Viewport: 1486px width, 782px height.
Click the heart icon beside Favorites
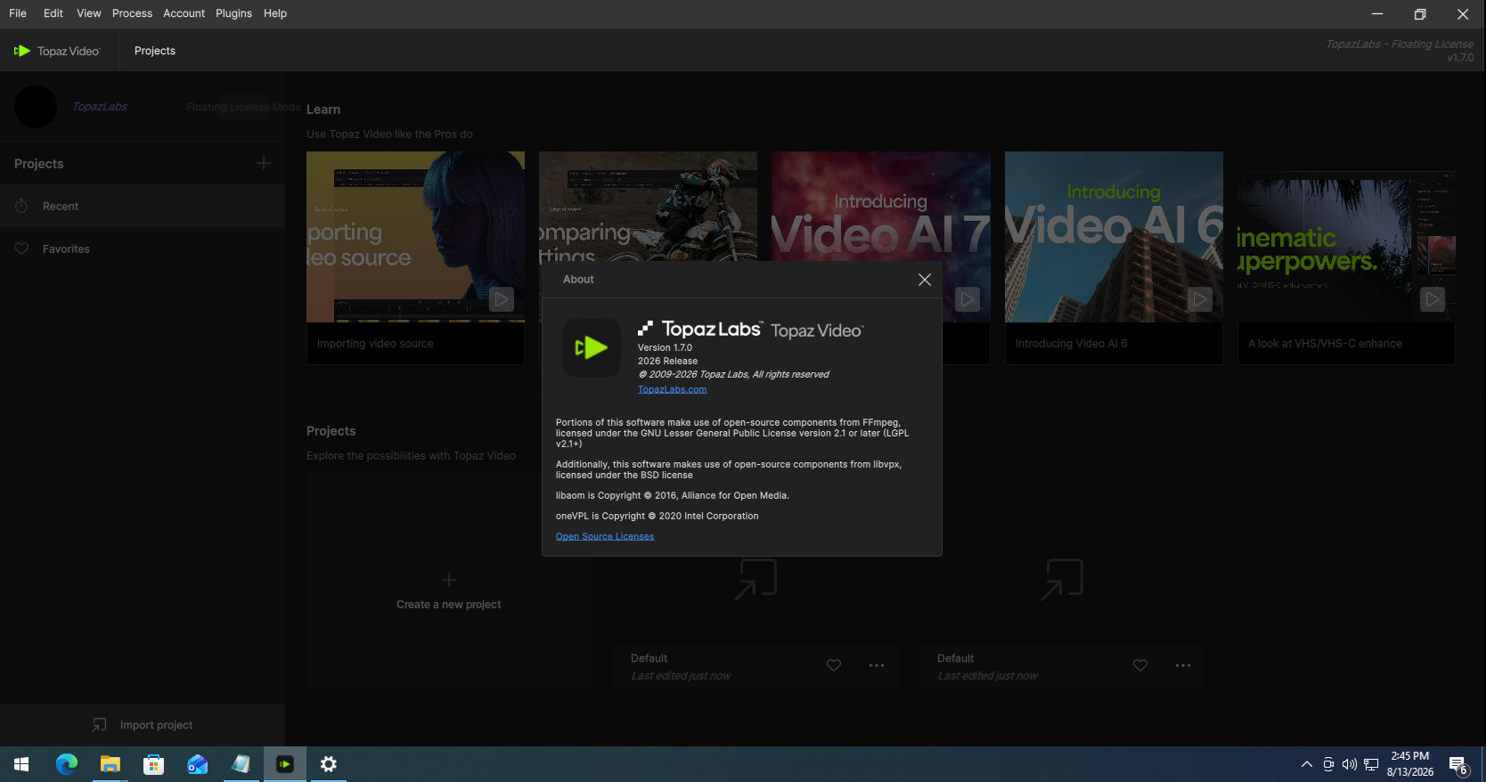tap(21, 248)
